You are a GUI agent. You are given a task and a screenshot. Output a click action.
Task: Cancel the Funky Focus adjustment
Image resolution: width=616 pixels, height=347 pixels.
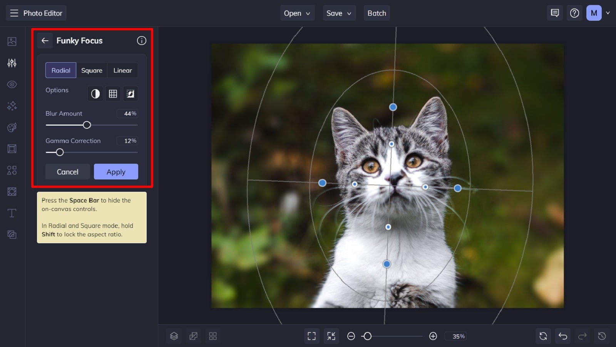(67, 172)
